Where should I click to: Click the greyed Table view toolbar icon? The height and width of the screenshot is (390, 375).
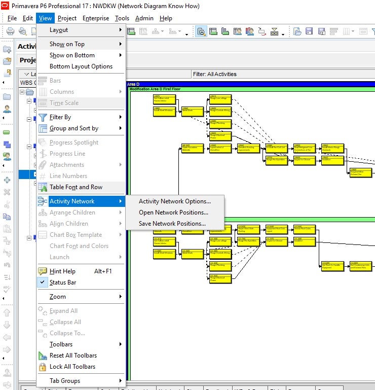point(143,31)
